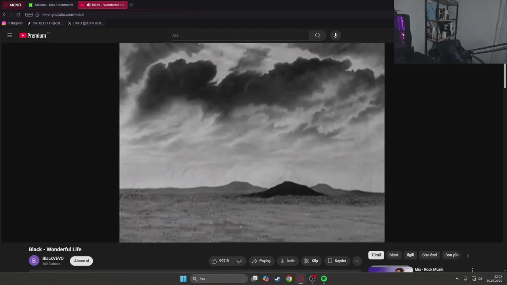This screenshot has width=507, height=285.
Task: Open the Opera GX MENÜ button
Action: 13,5
